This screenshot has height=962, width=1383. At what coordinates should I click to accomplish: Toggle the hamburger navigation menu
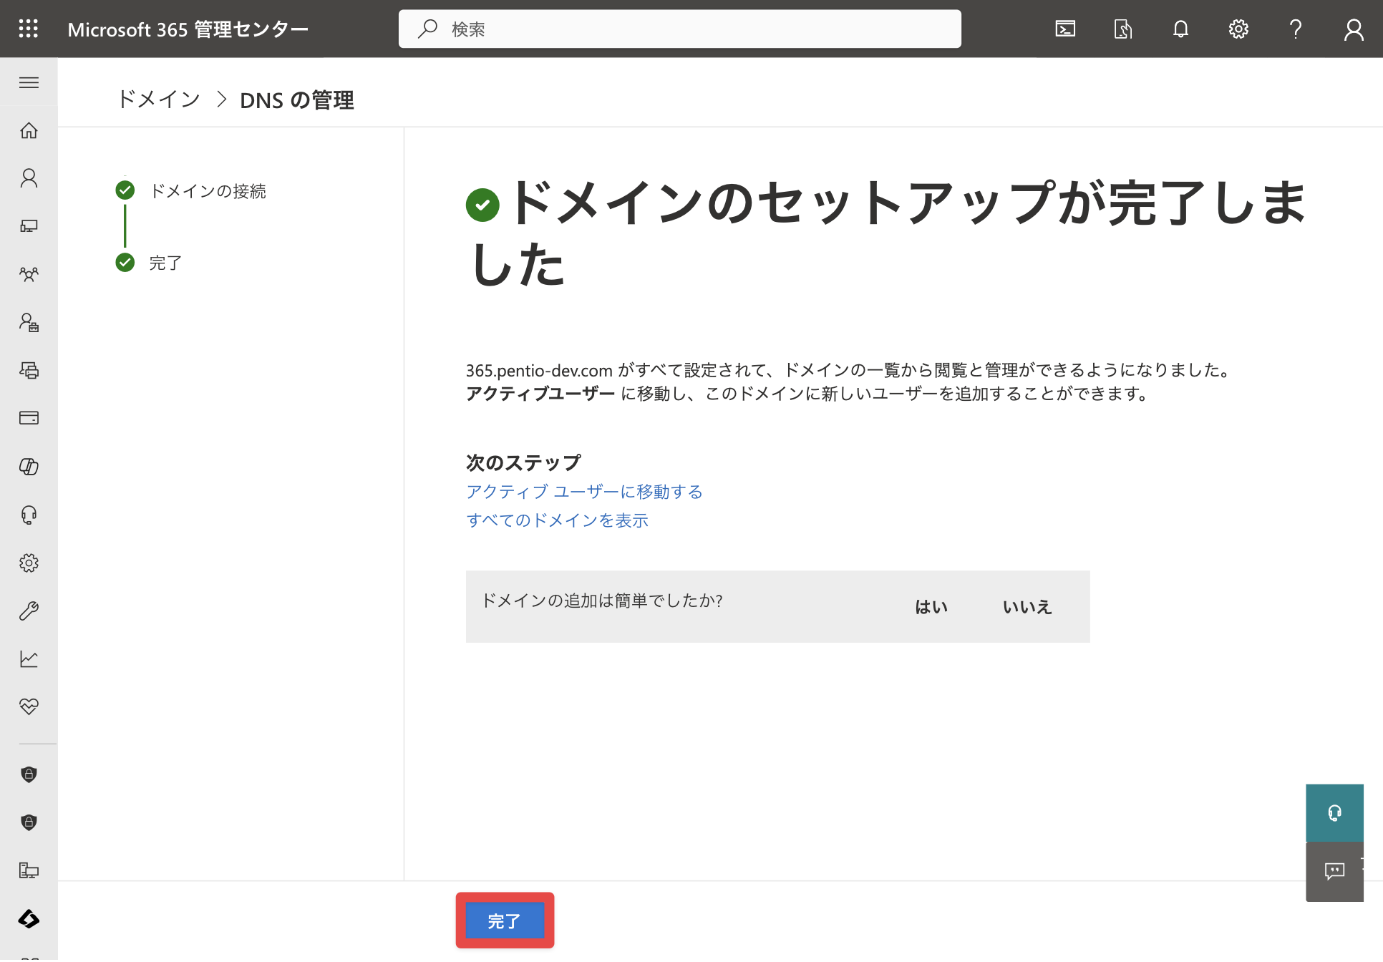pos(29,82)
